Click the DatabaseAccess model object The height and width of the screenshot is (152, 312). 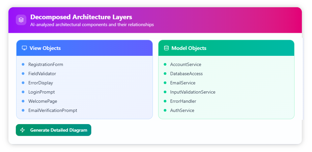[x=186, y=74]
